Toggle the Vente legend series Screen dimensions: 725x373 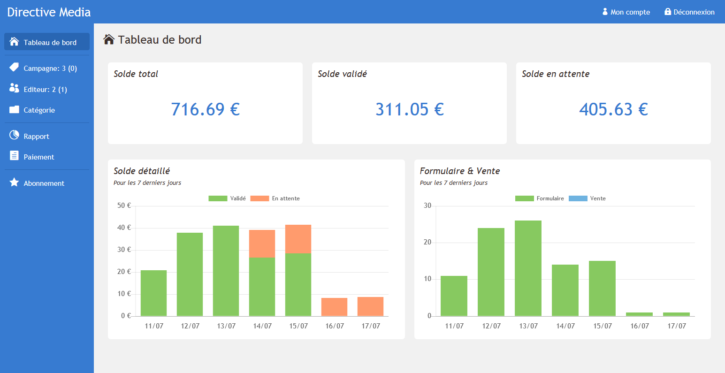[587, 198]
